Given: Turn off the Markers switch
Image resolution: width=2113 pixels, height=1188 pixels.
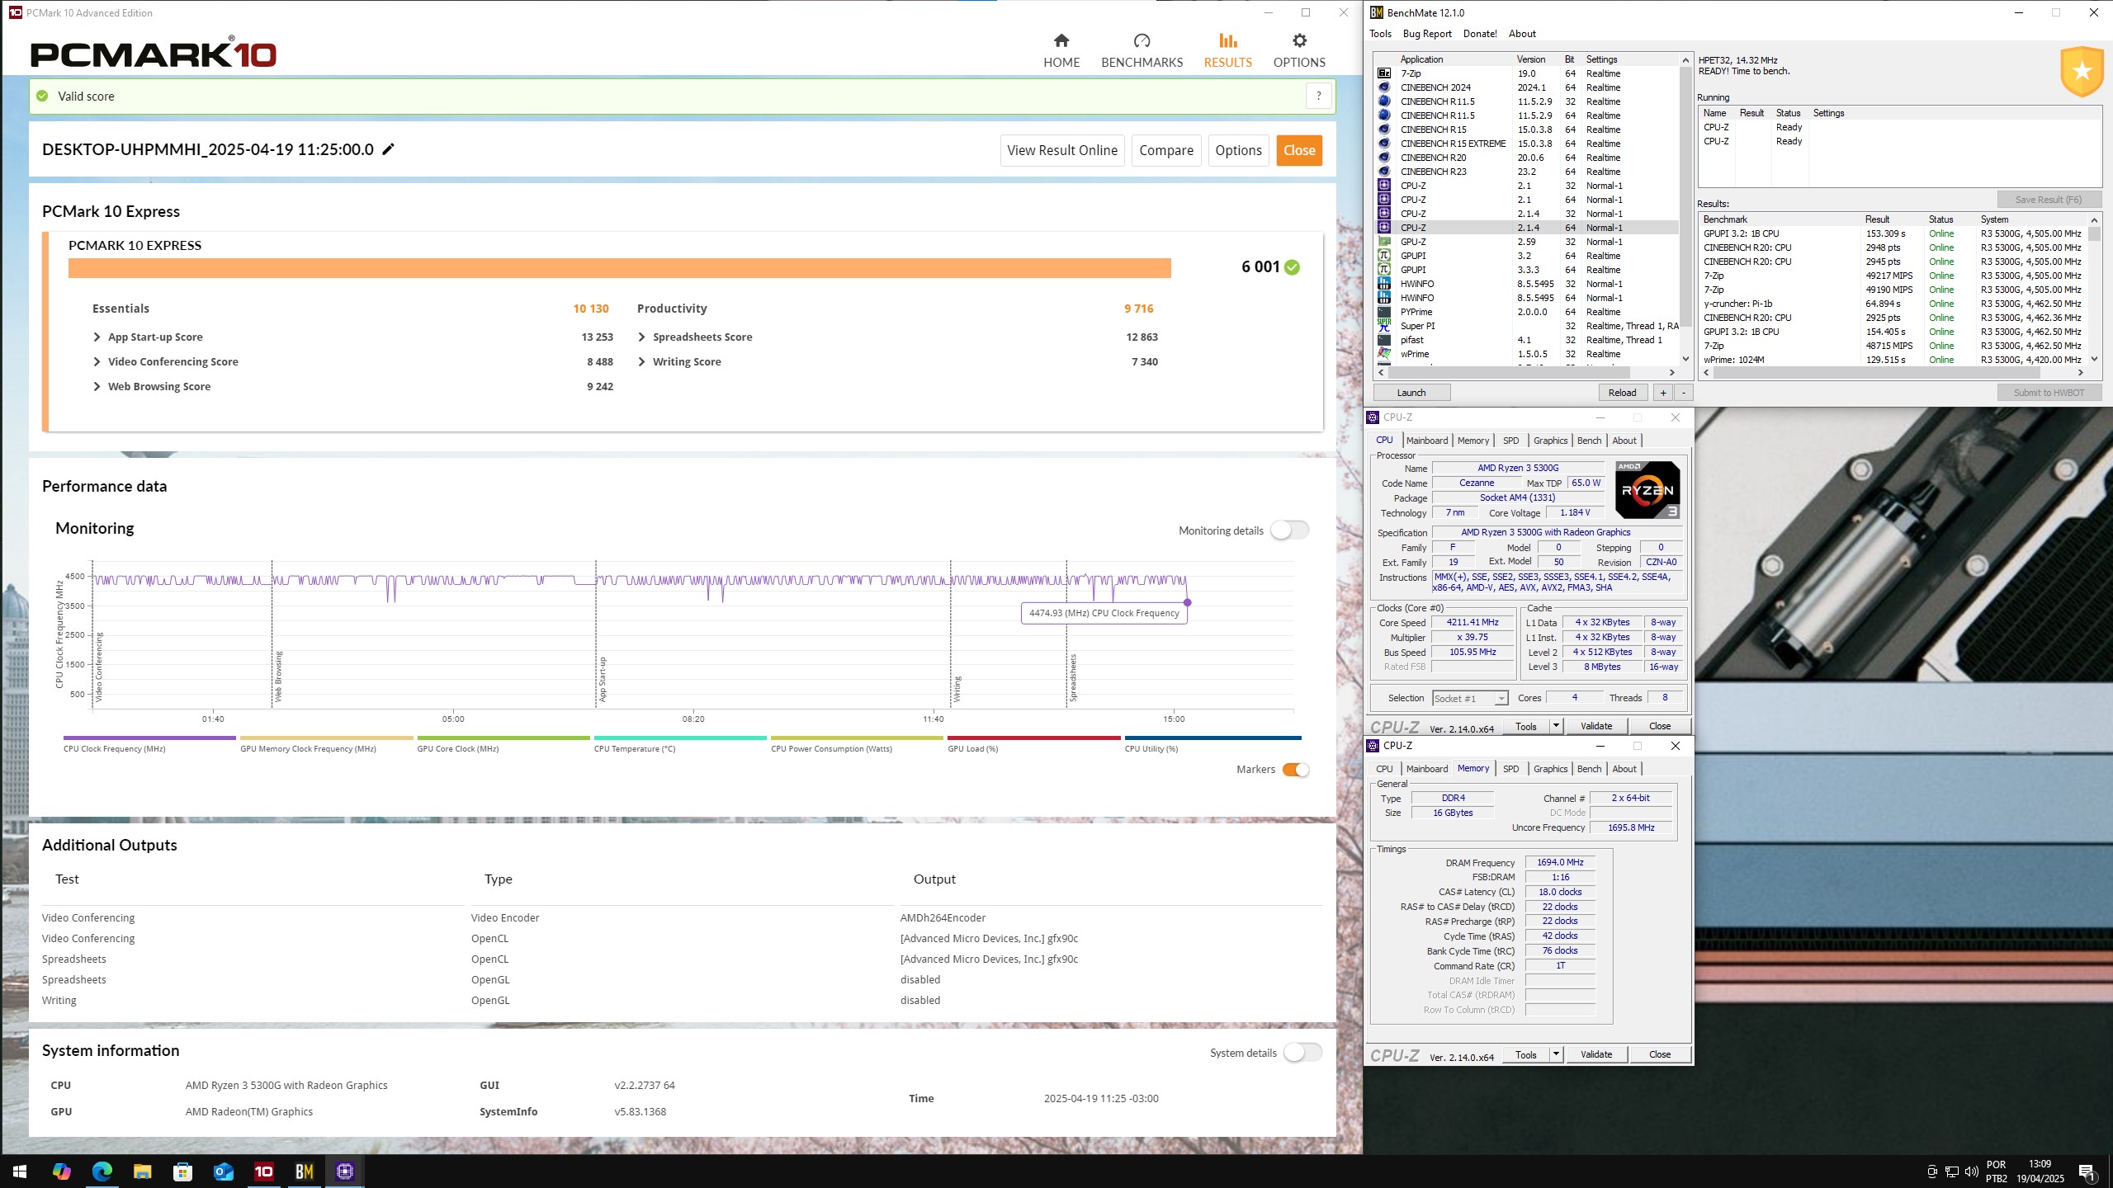Looking at the screenshot, I should click(1296, 770).
